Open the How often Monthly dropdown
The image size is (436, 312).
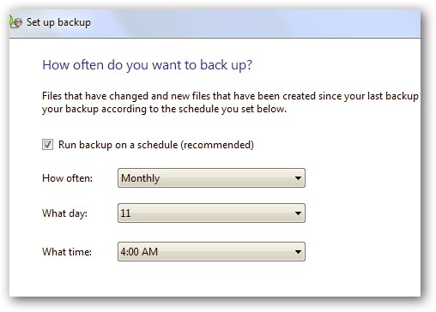coord(211,178)
